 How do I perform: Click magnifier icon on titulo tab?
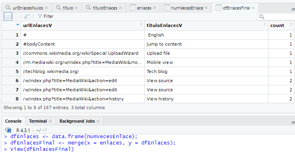point(59,8)
